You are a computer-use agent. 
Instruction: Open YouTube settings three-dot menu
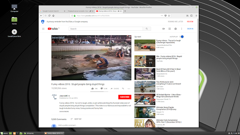pyautogui.click(x=181, y=29)
